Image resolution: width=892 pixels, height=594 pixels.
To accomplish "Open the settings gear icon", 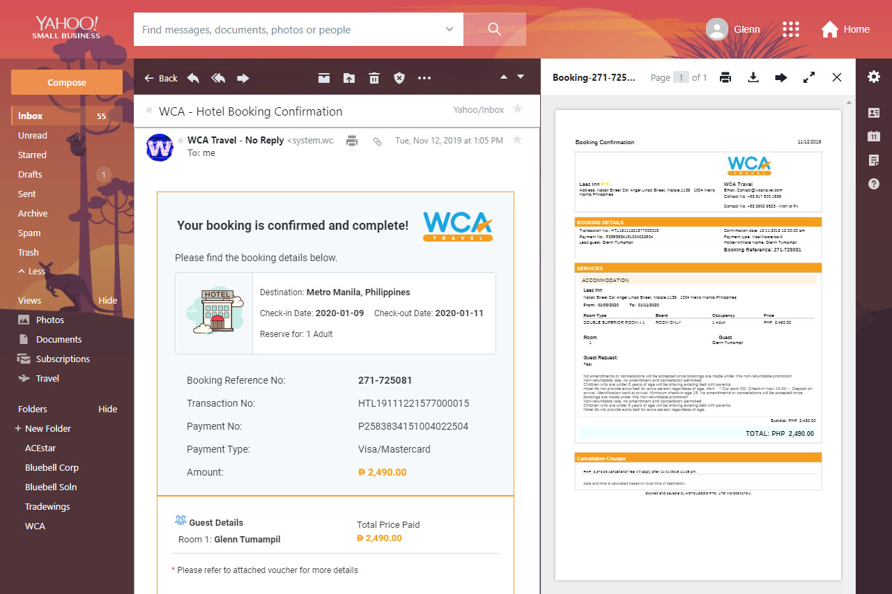I will [x=874, y=77].
